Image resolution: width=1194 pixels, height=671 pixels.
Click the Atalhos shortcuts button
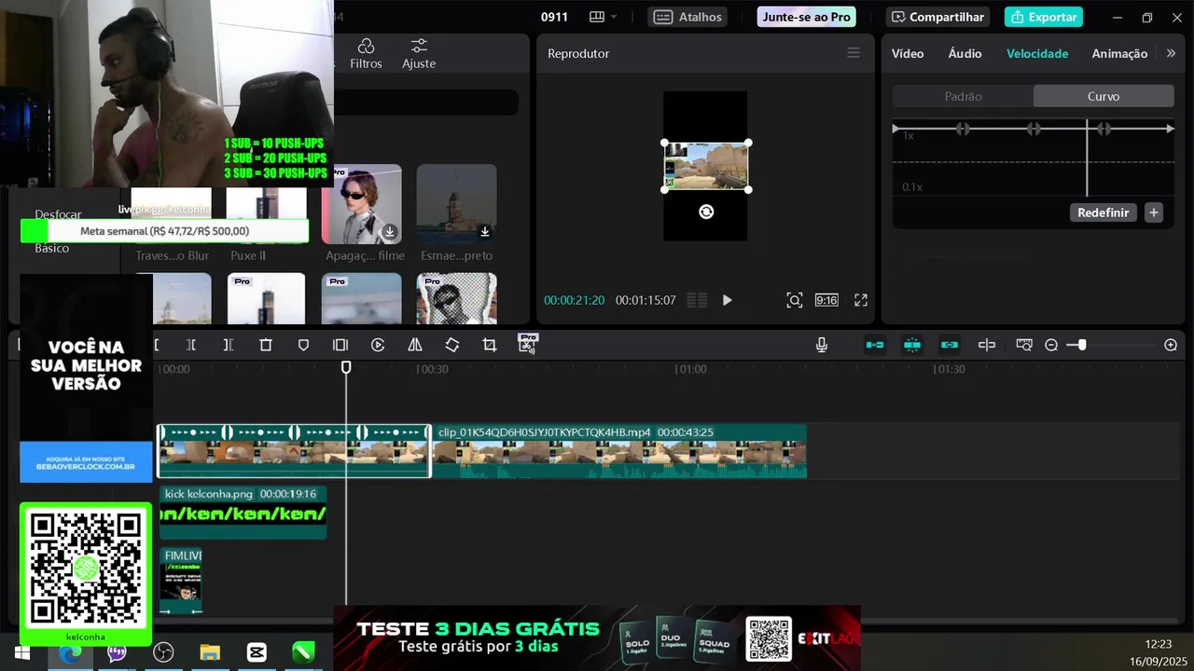coord(687,17)
